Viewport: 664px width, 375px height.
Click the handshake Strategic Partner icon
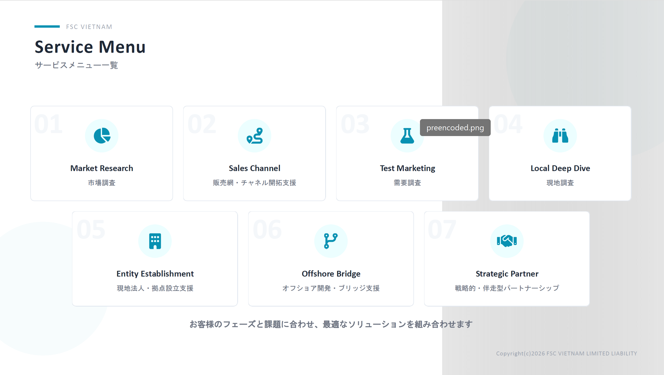pyautogui.click(x=507, y=241)
